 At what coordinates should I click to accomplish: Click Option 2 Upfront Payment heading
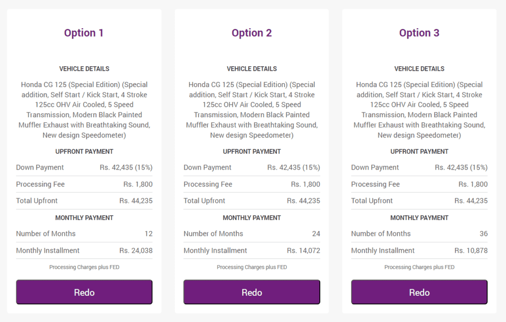pyautogui.click(x=252, y=151)
